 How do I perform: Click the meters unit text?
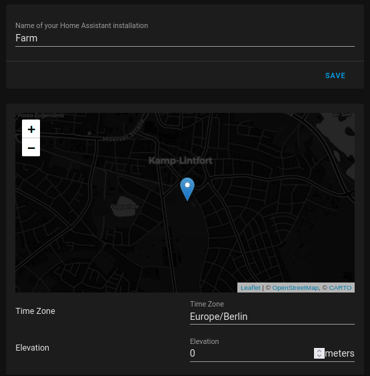339,353
